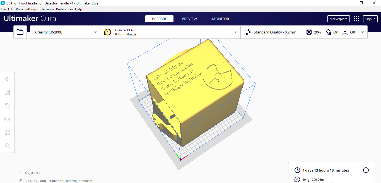
Task: Switch to the PREVIEW stage tab
Action: (189, 19)
